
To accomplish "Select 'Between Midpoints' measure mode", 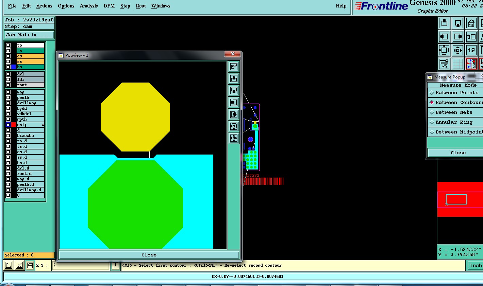I will (455, 132).
